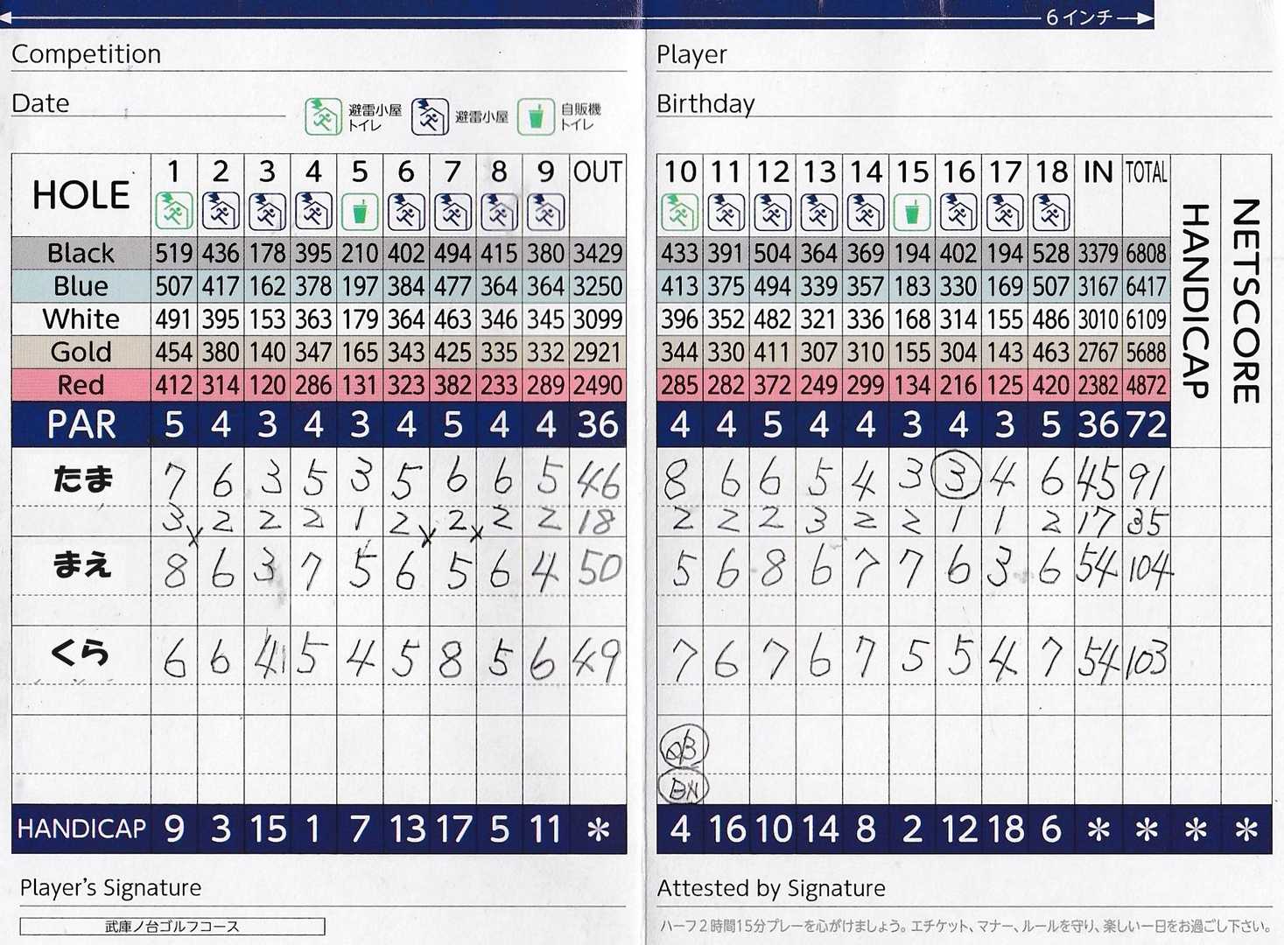
Task: Click the Birthday entry line
Action: 1007,104
